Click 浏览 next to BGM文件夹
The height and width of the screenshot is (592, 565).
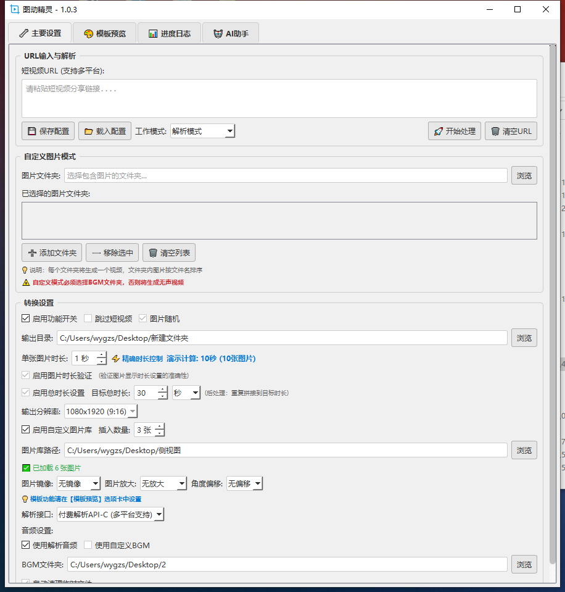point(524,564)
